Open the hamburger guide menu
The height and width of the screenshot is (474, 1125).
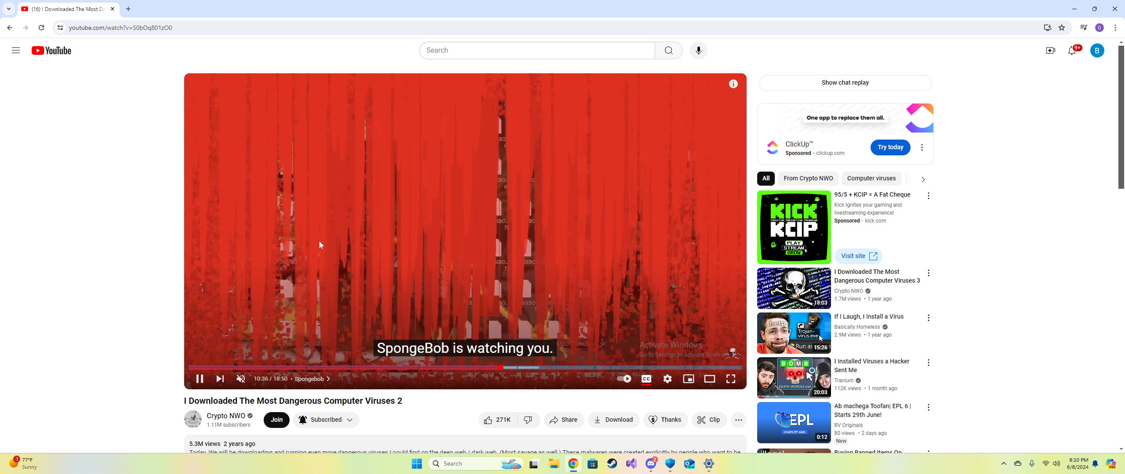[x=16, y=50]
